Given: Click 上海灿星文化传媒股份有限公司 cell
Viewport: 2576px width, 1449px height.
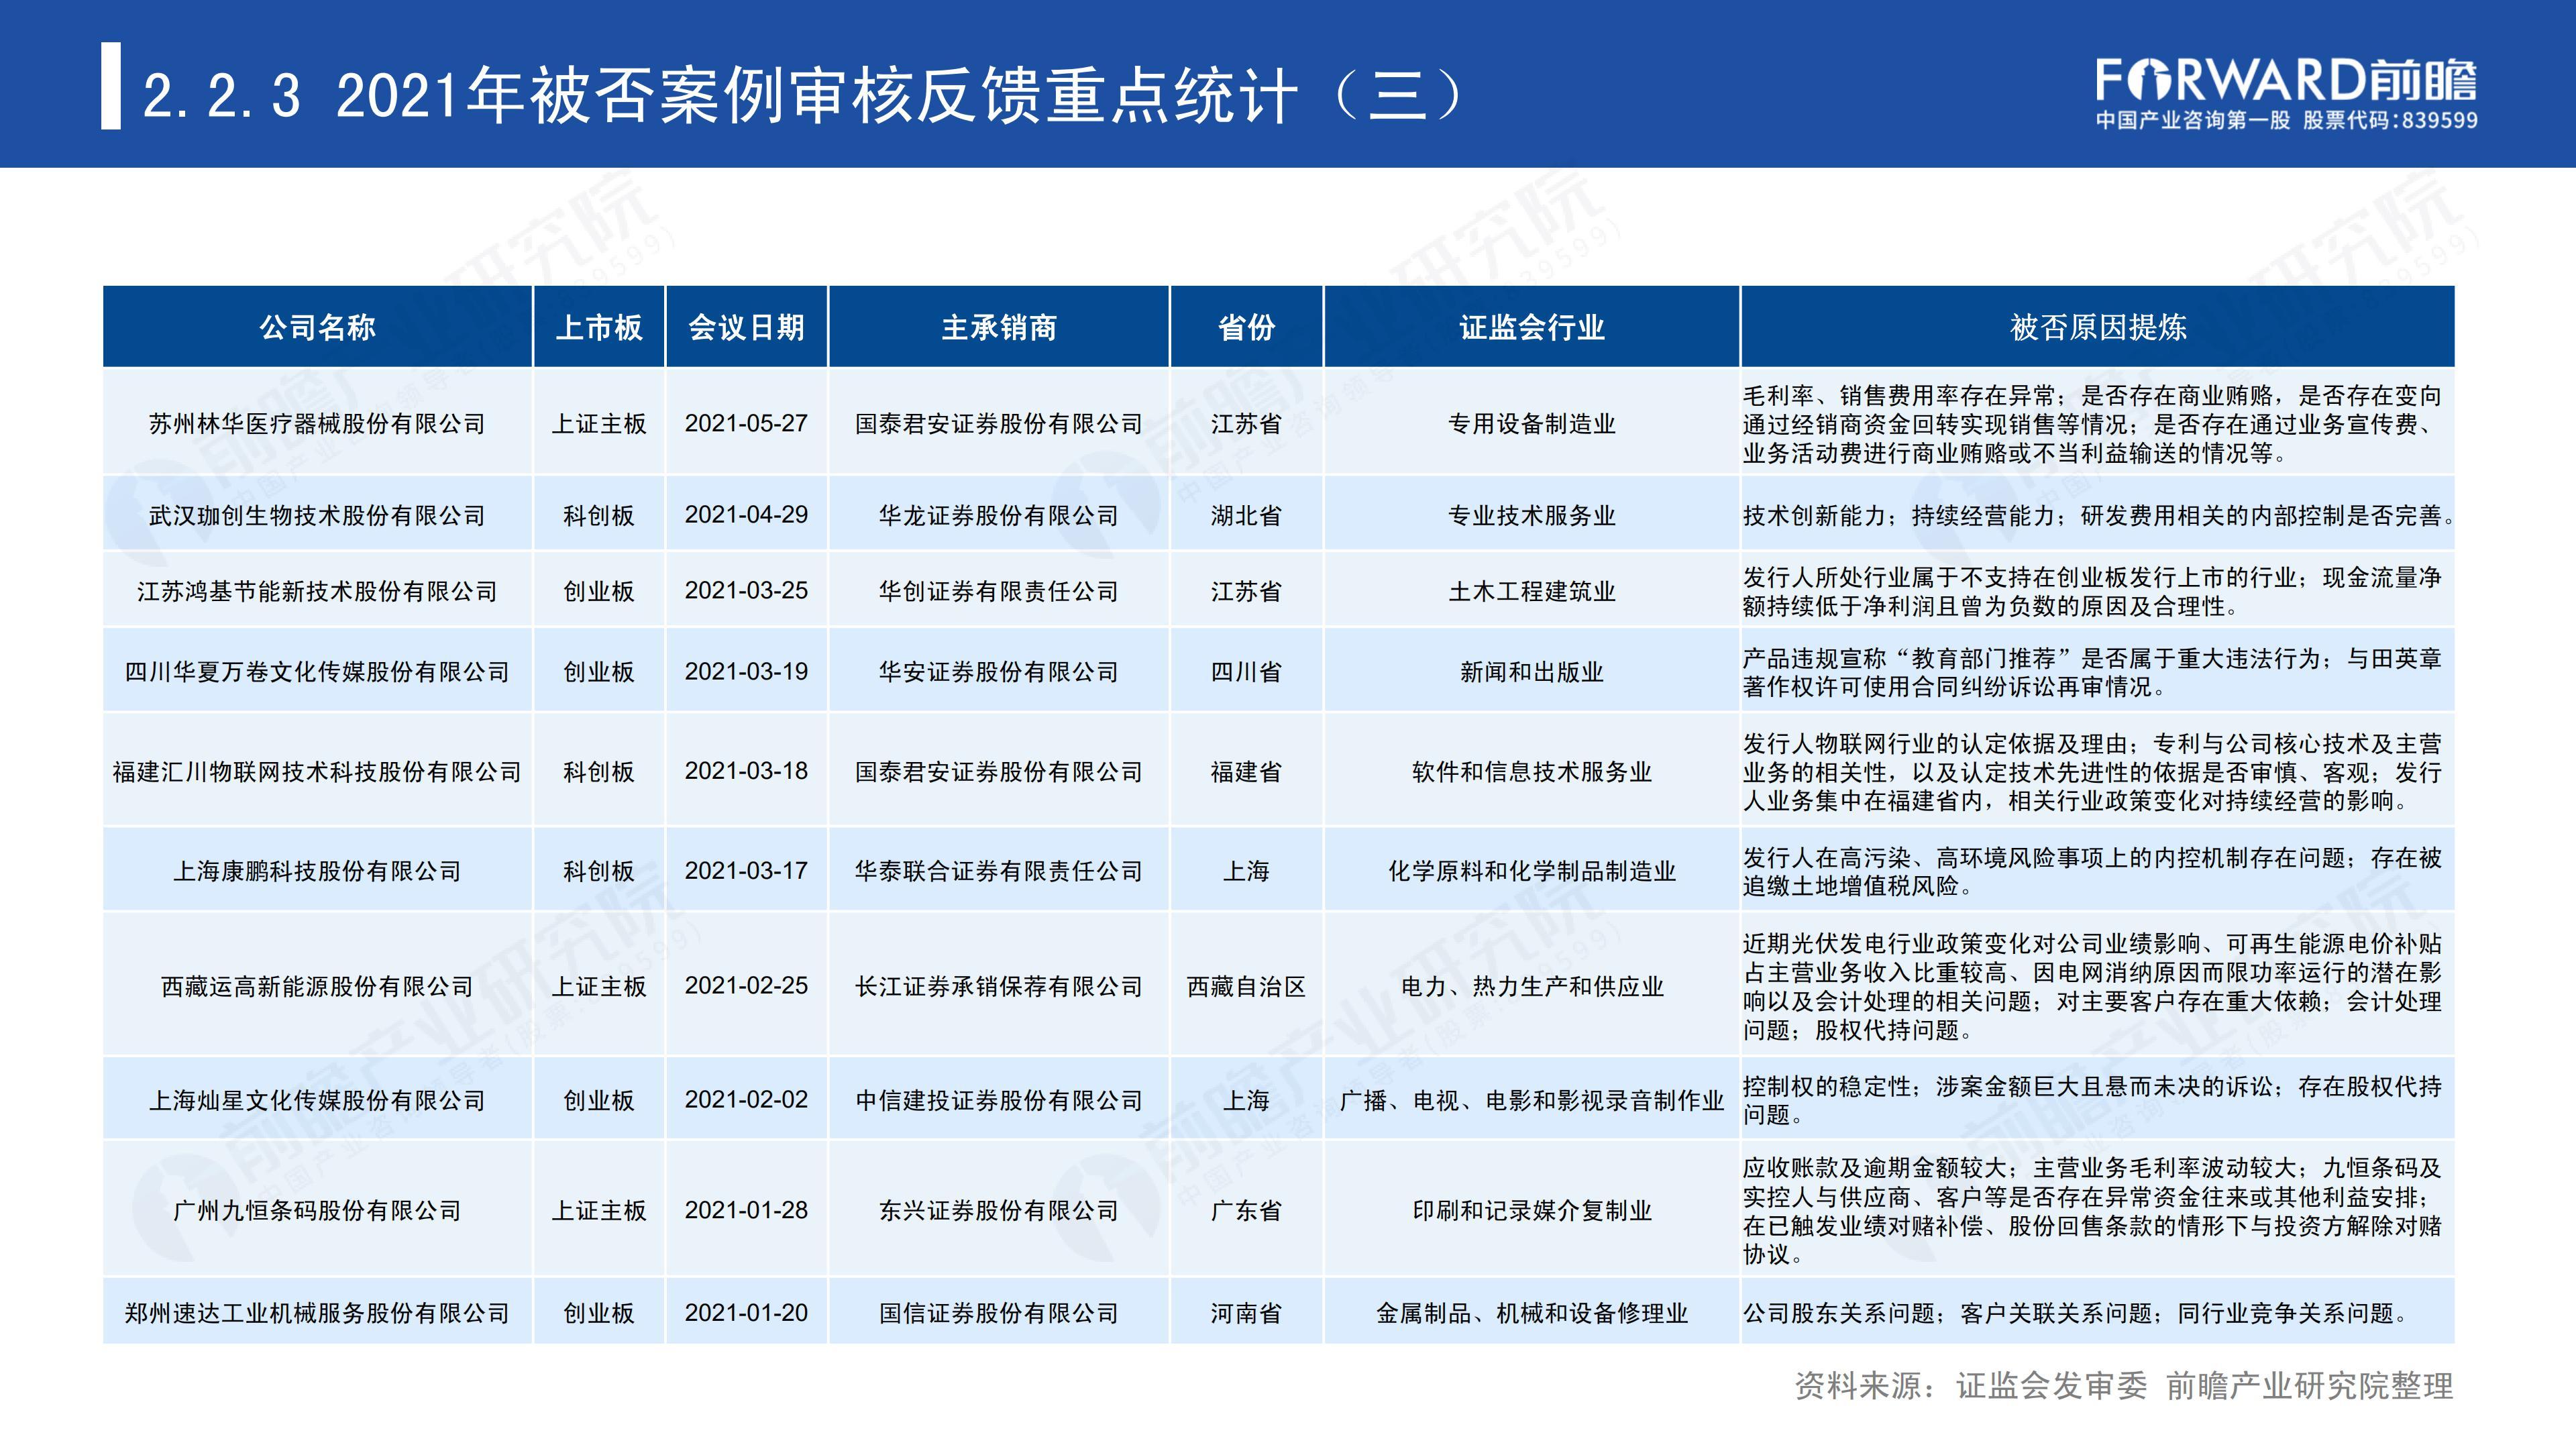Looking at the screenshot, I should [317, 1100].
